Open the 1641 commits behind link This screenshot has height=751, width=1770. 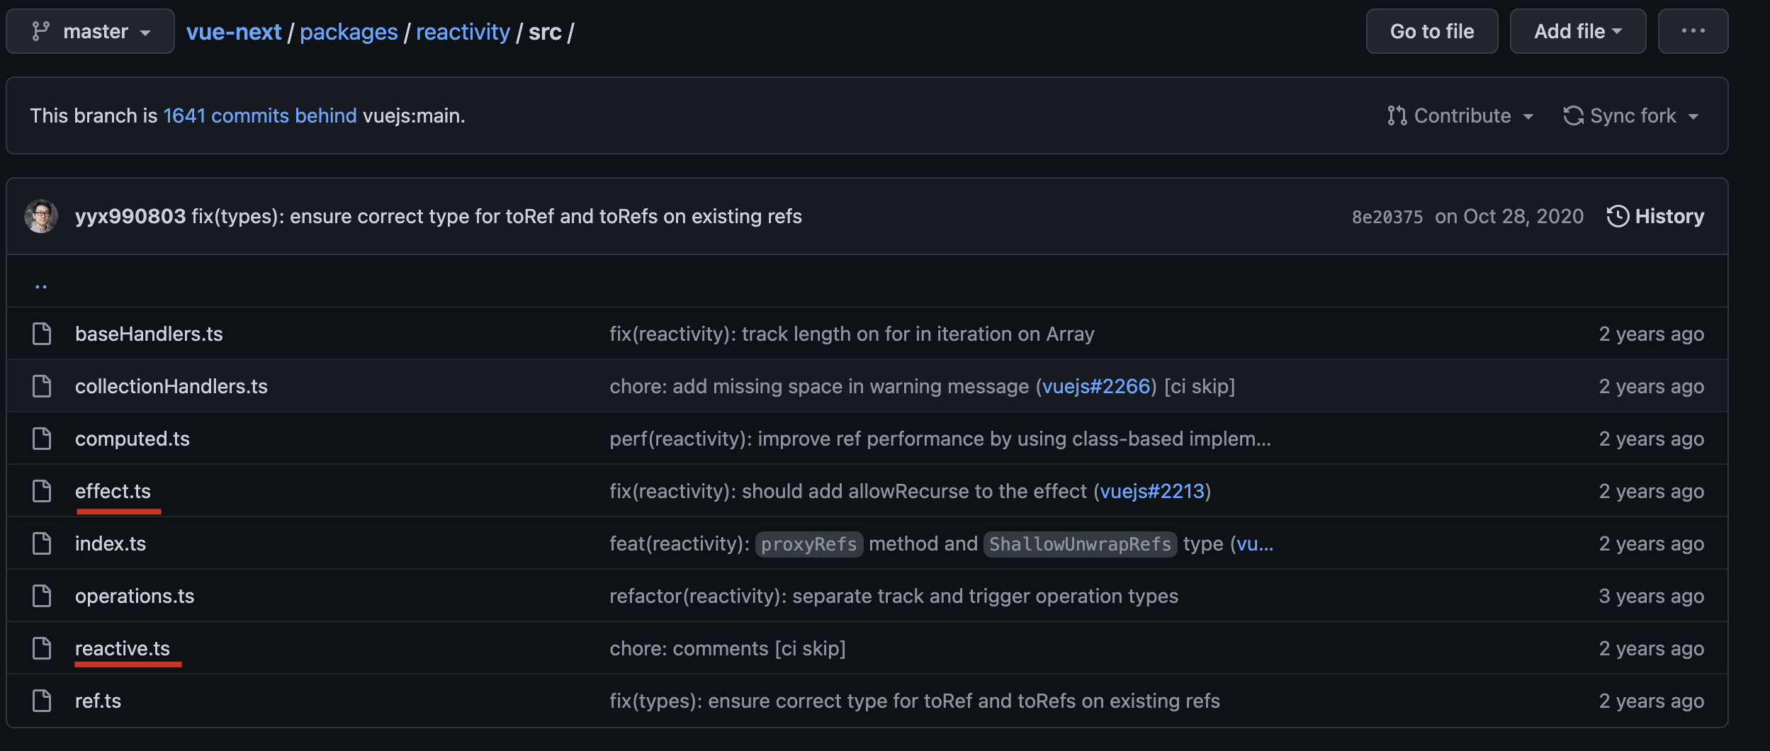[x=260, y=115]
